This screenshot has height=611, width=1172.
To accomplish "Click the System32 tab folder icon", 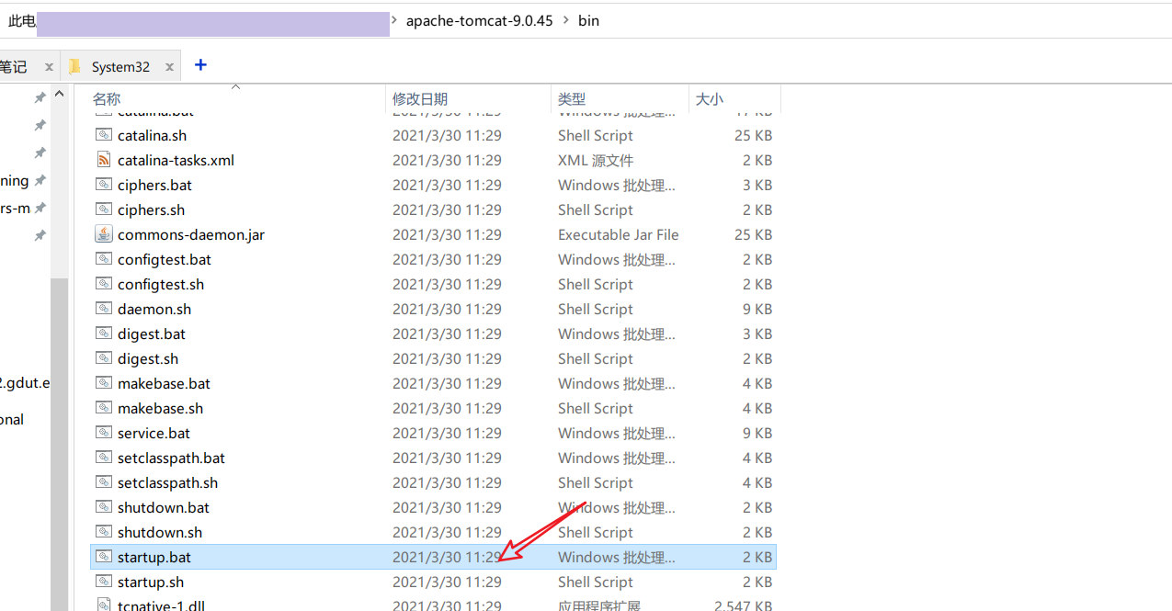I will tap(75, 66).
